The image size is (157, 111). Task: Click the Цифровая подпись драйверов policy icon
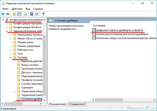click(94, 30)
